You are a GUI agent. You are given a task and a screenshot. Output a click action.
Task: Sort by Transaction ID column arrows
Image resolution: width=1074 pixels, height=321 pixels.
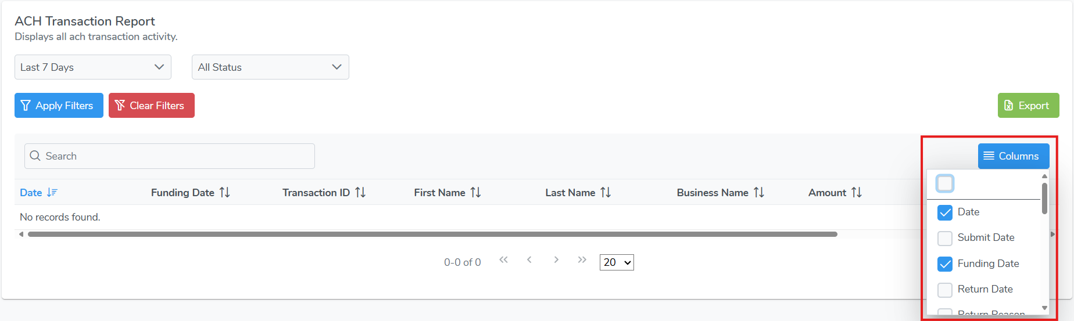coord(360,192)
